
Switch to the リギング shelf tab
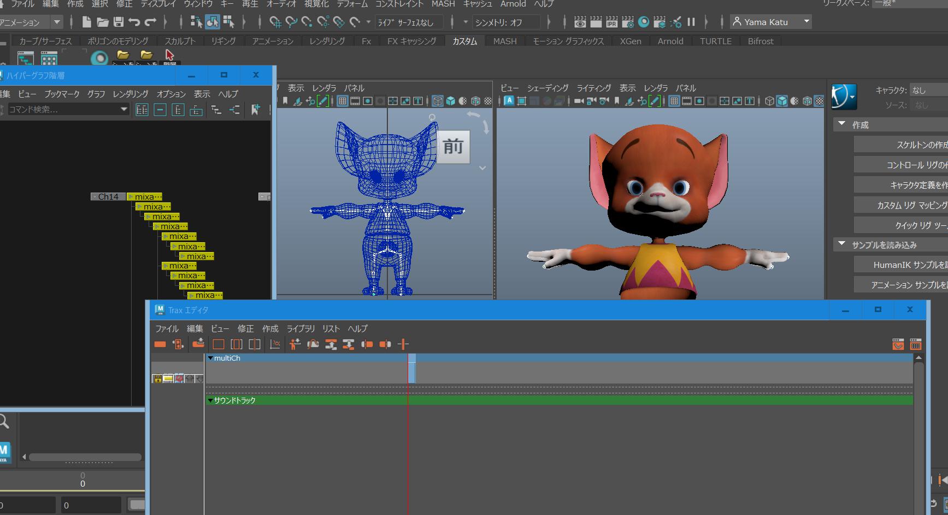coord(223,41)
